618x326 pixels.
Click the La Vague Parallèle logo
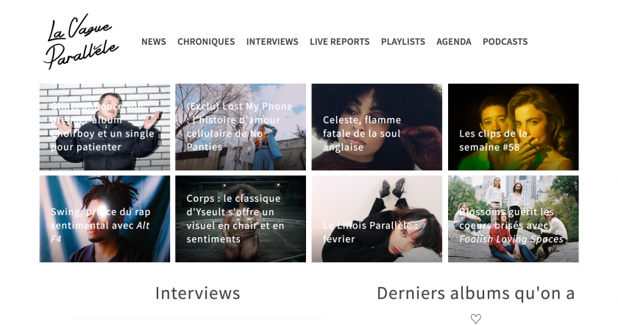click(81, 42)
